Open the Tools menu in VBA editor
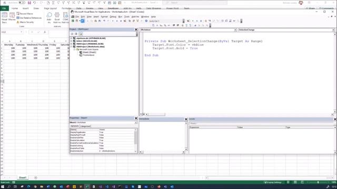Image resolution: width=337 pixels, height=189 pixels. [x=127, y=17]
